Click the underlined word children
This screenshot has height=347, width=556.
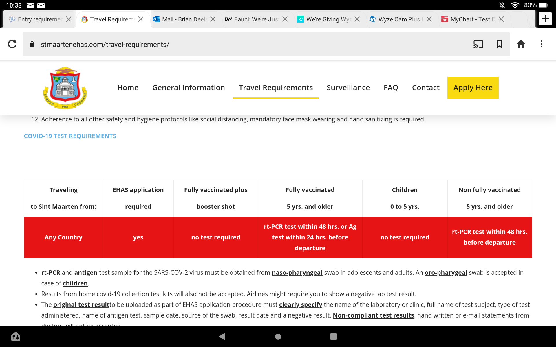75,283
